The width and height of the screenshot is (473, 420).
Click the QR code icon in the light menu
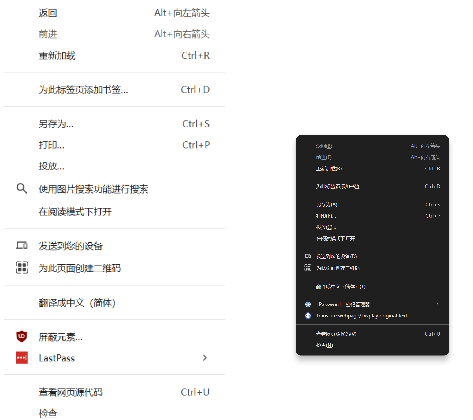(x=22, y=267)
